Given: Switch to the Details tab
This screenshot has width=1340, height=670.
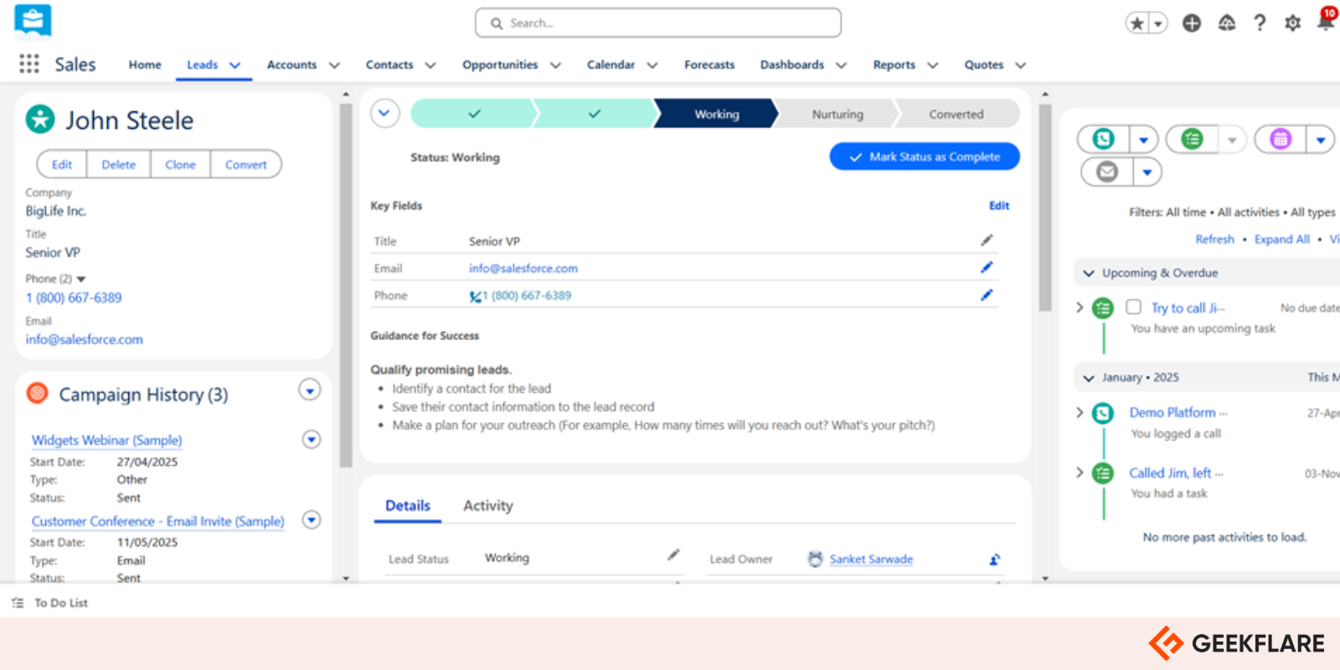Looking at the screenshot, I should 408,506.
